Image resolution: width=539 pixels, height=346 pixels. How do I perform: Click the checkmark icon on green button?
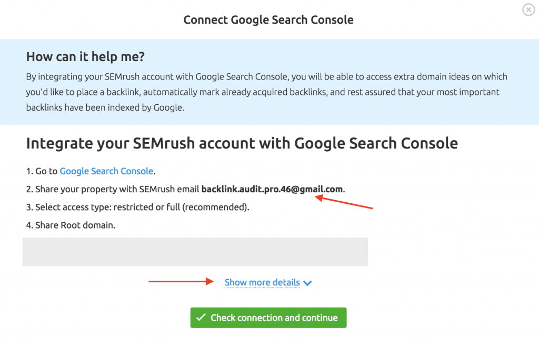click(200, 318)
